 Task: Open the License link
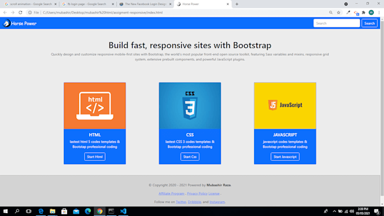pyautogui.click(x=214, y=193)
